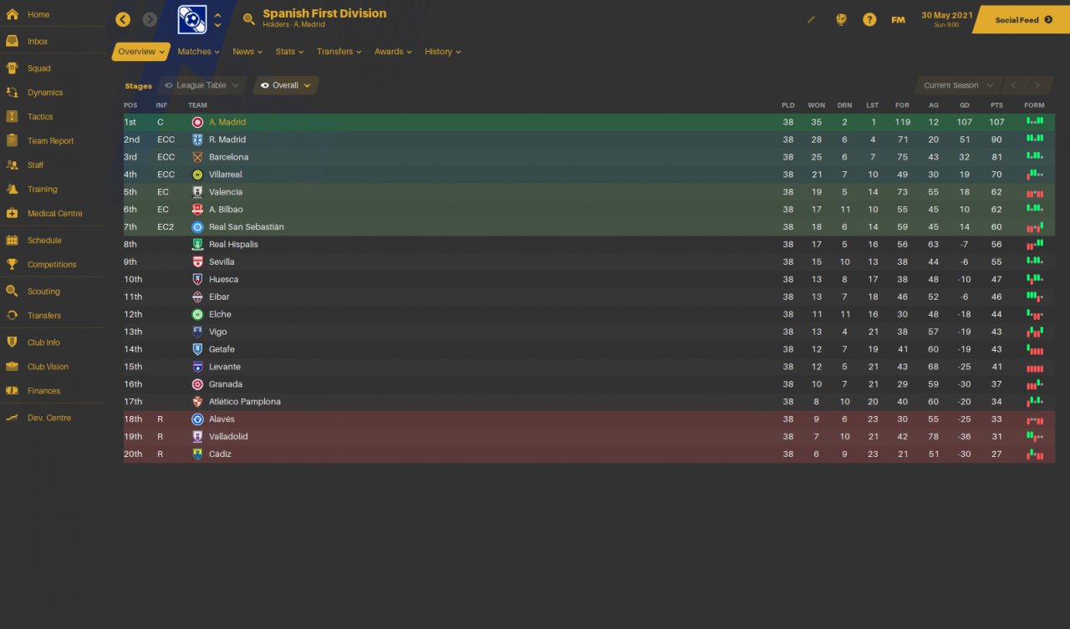Click the pencil edit icon

click(811, 19)
